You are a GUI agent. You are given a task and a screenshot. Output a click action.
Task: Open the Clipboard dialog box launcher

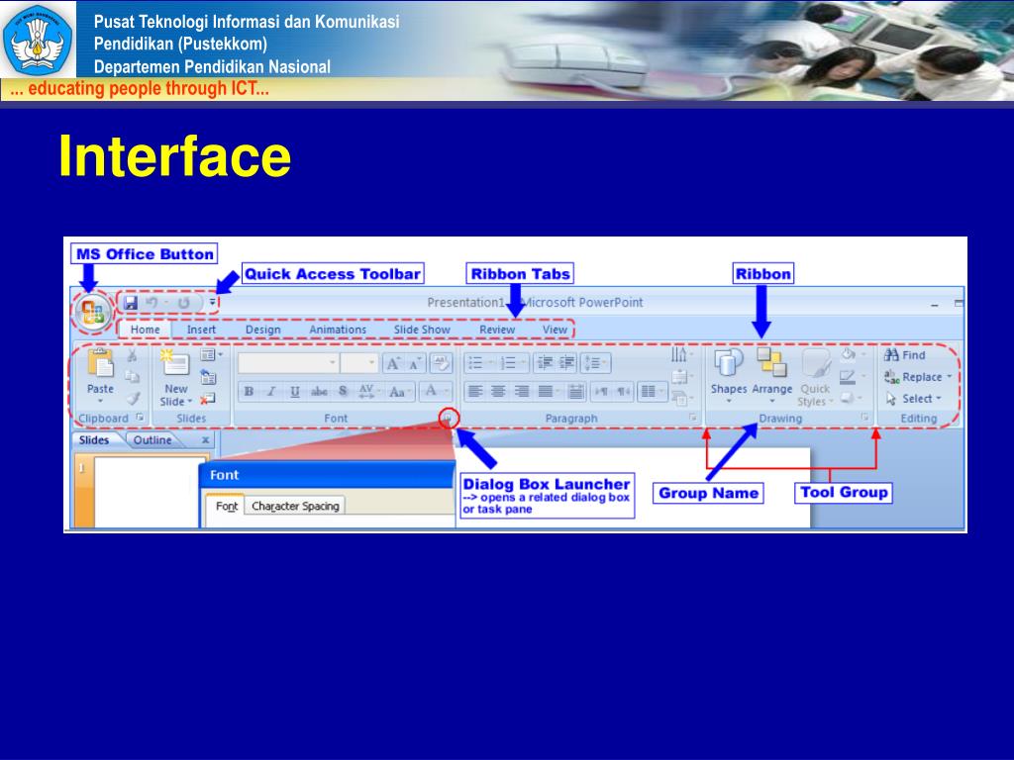pyautogui.click(x=140, y=418)
